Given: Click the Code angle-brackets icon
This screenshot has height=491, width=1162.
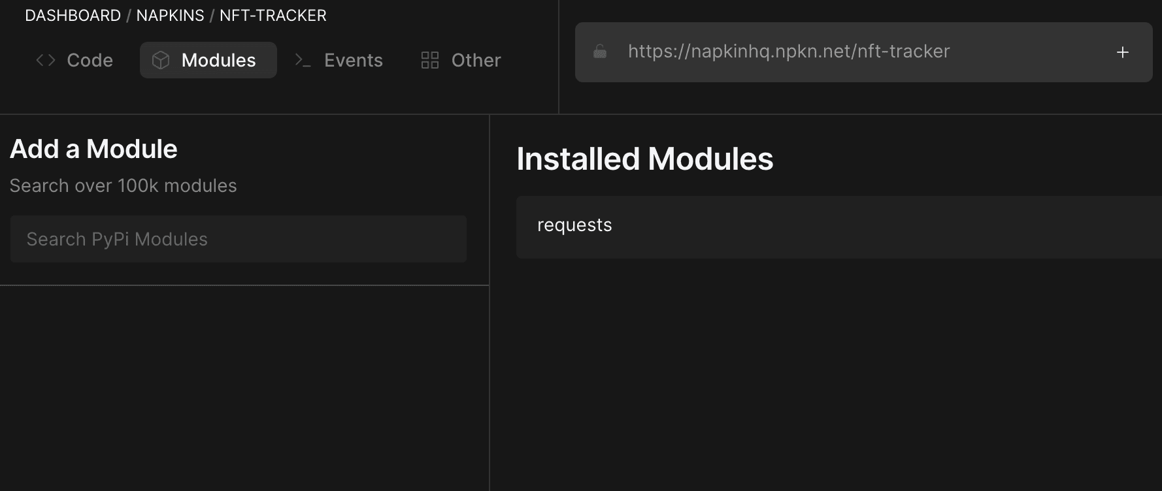Looking at the screenshot, I should (46, 60).
